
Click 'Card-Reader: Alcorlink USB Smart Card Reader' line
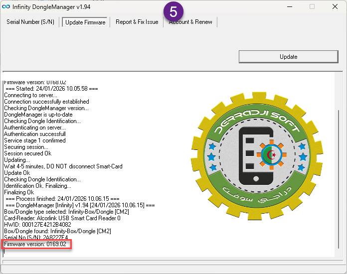tap(62, 218)
